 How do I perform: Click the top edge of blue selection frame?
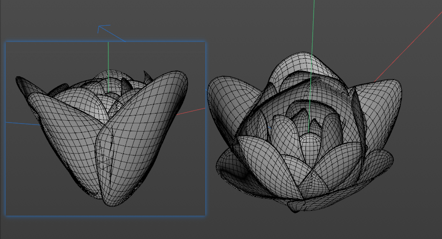coord(57,42)
